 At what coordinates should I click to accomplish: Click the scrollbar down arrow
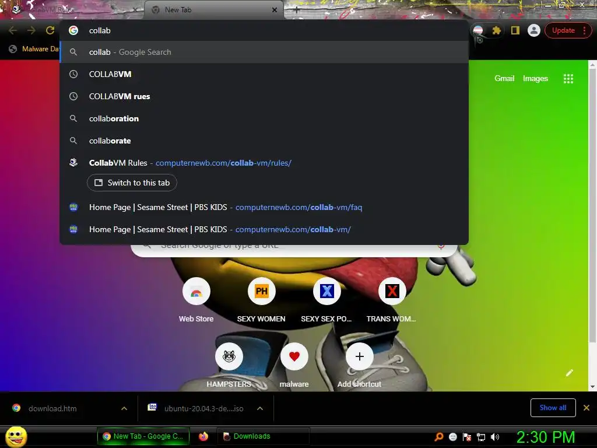(x=592, y=387)
